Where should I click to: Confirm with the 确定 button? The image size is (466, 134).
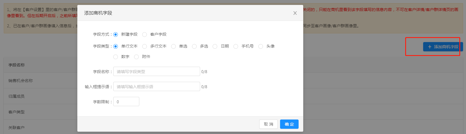(x=289, y=124)
